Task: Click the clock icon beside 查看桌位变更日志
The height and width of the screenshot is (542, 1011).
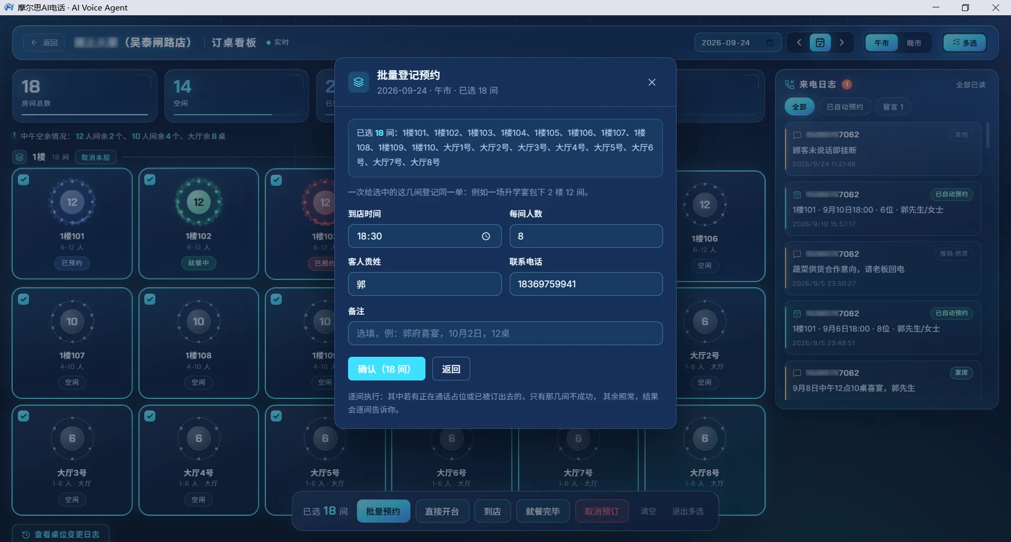Action: (26, 535)
